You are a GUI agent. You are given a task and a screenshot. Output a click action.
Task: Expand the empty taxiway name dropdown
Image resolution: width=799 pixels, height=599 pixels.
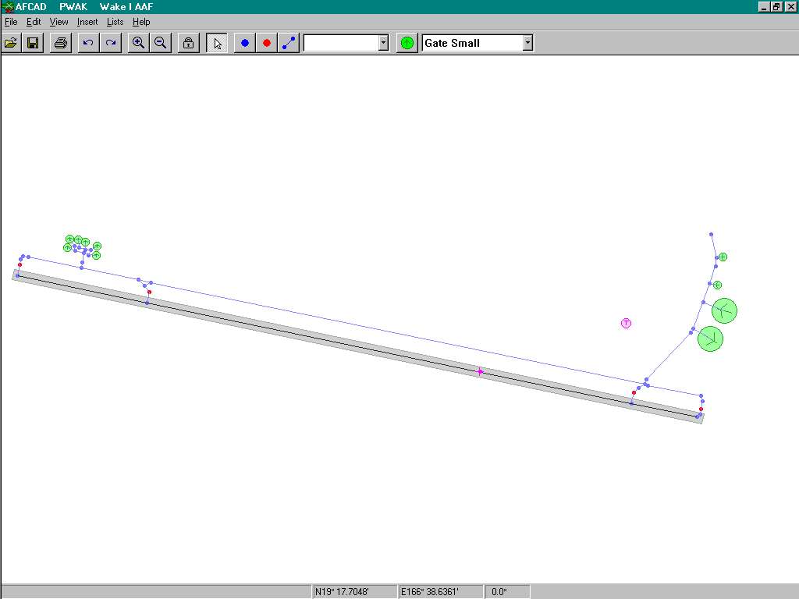383,43
